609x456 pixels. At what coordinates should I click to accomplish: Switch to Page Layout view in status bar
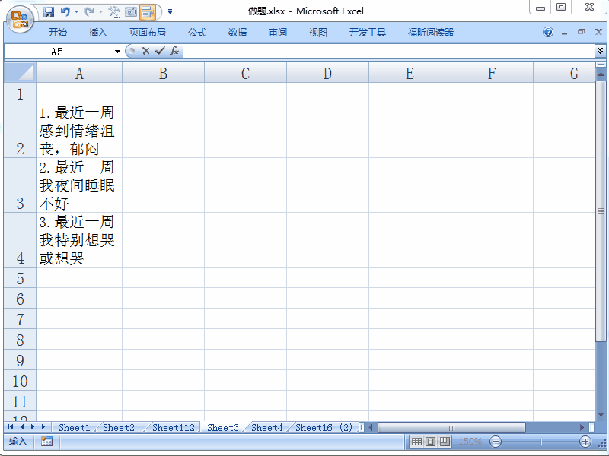tap(430, 442)
